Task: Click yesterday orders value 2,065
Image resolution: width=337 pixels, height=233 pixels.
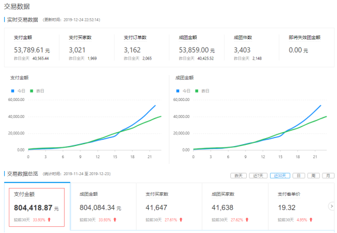Action: [147, 58]
